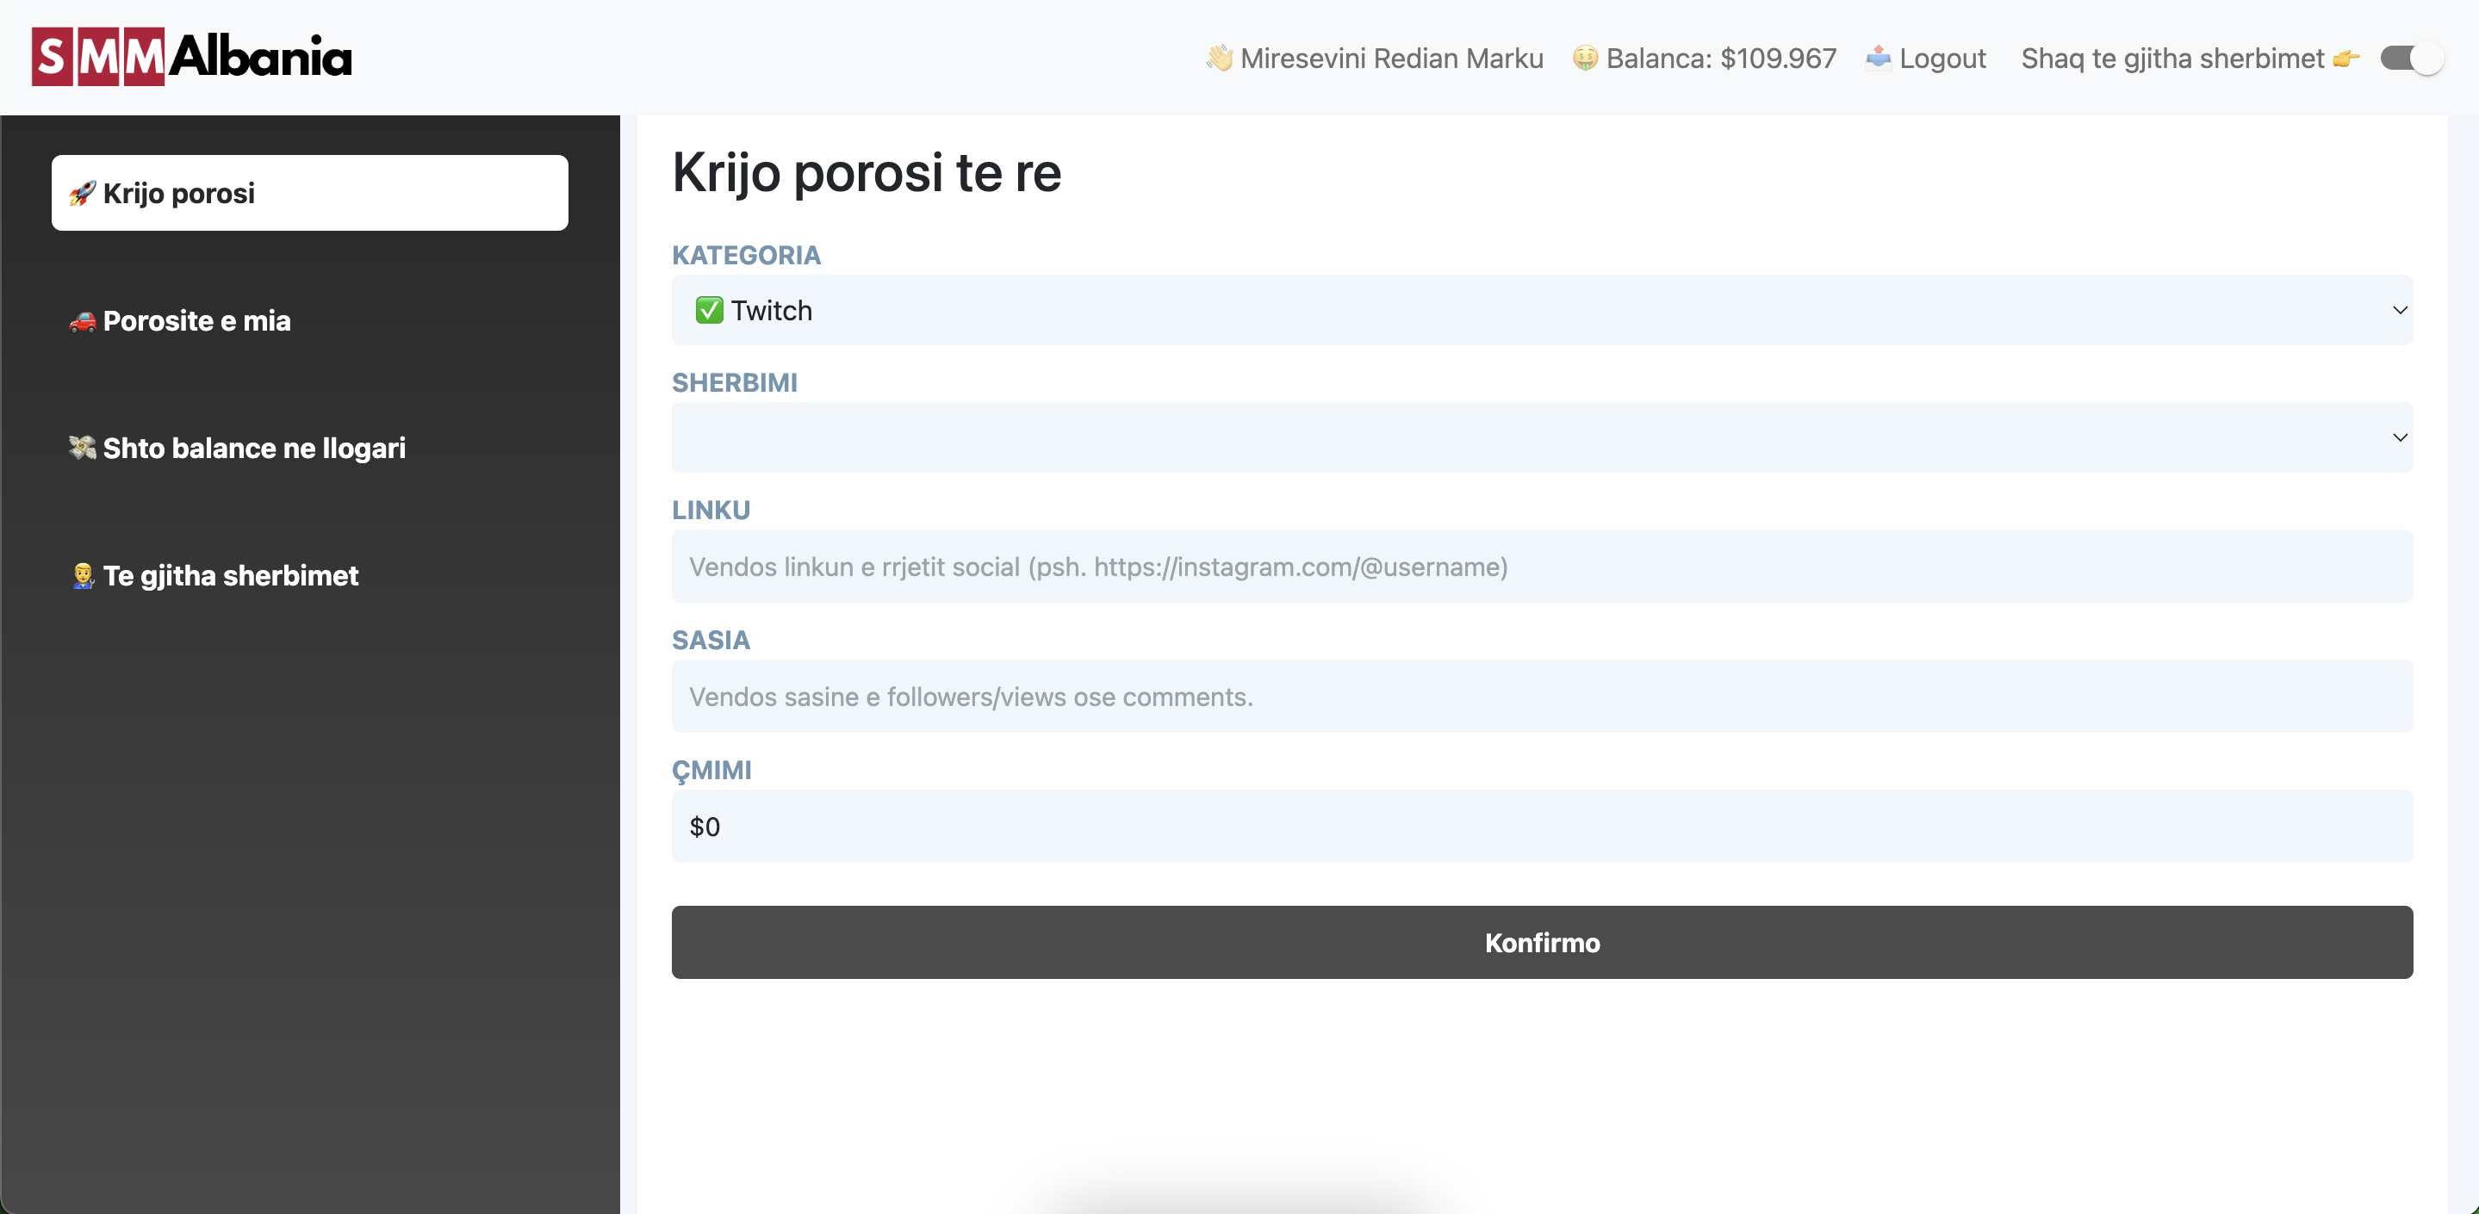This screenshot has height=1214, width=2479.
Task: Select Te gjitha sherbimet in sidebar
Action: [x=230, y=576]
